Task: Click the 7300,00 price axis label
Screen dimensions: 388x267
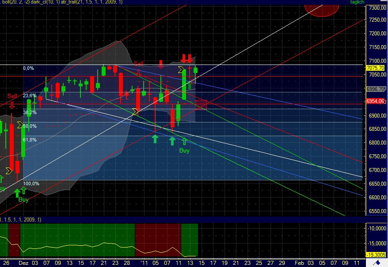Action: point(377,8)
